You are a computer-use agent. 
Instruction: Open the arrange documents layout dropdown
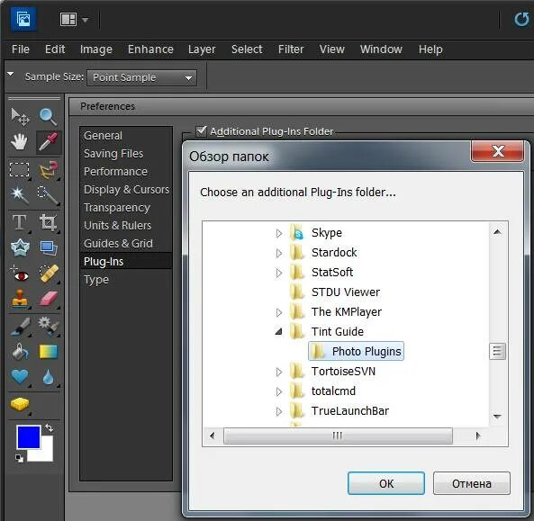coord(74,20)
